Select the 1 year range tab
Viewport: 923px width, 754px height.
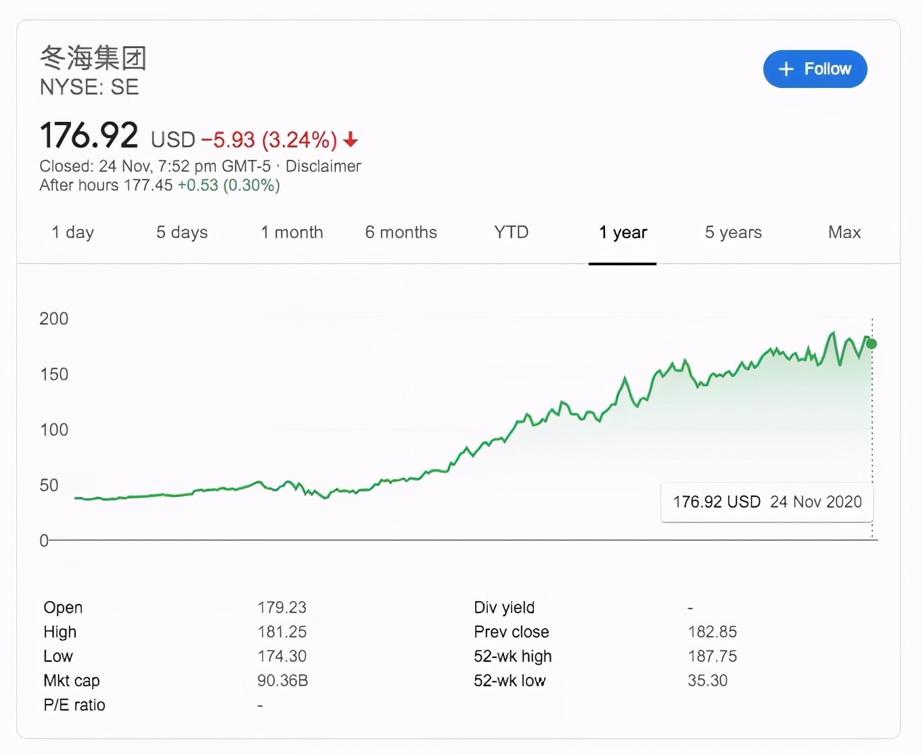(x=623, y=233)
